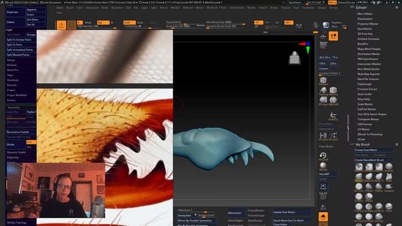
Task: Click the Morph brush sphere icon
Action: 323,166
